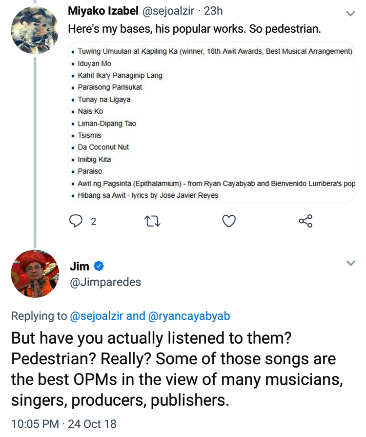Click the 23h timestamp on Miyako's tweet
366x437 pixels.
pos(213,11)
